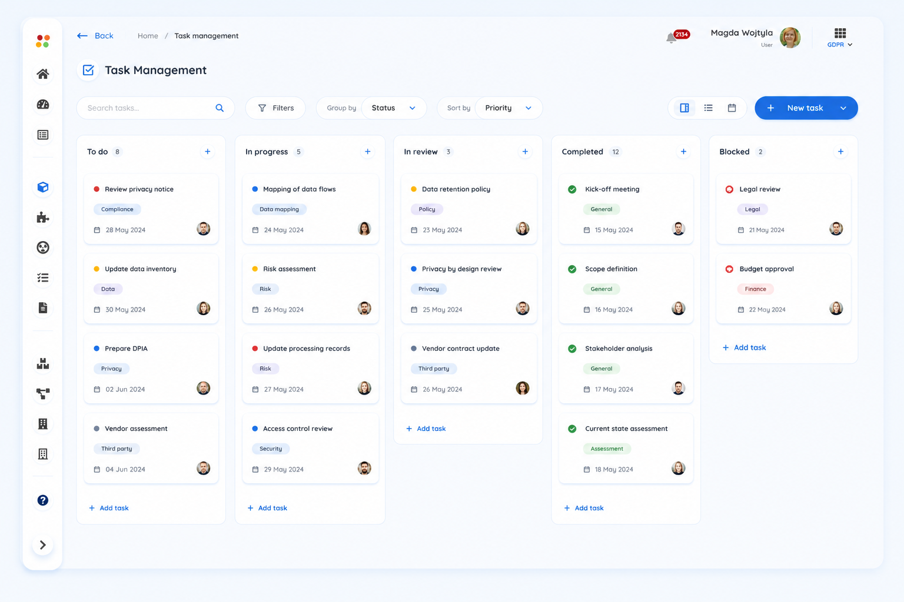904x602 pixels.
Task: Click the round face icon in sidebar
Action: pos(43,248)
